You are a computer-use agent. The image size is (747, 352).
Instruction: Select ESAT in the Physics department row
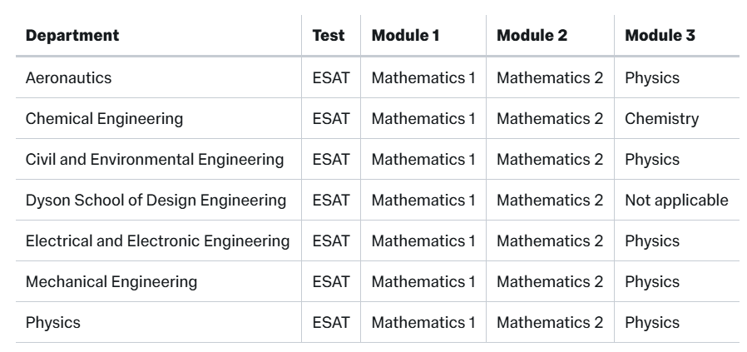tap(331, 323)
